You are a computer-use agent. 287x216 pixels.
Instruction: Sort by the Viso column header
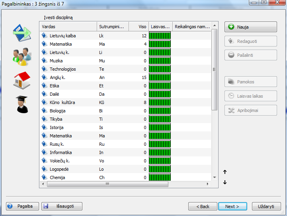point(139,27)
